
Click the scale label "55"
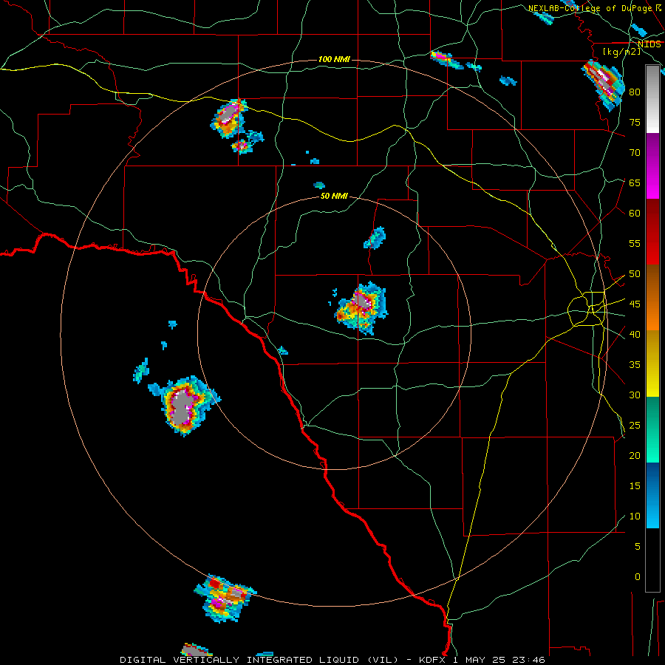(635, 243)
